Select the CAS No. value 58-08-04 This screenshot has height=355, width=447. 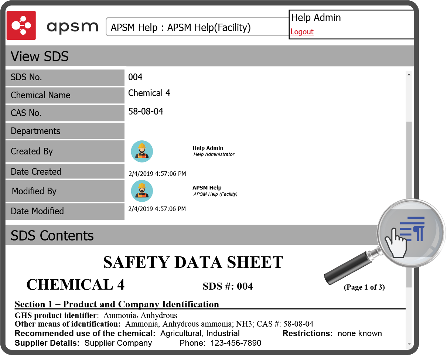(146, 111)
